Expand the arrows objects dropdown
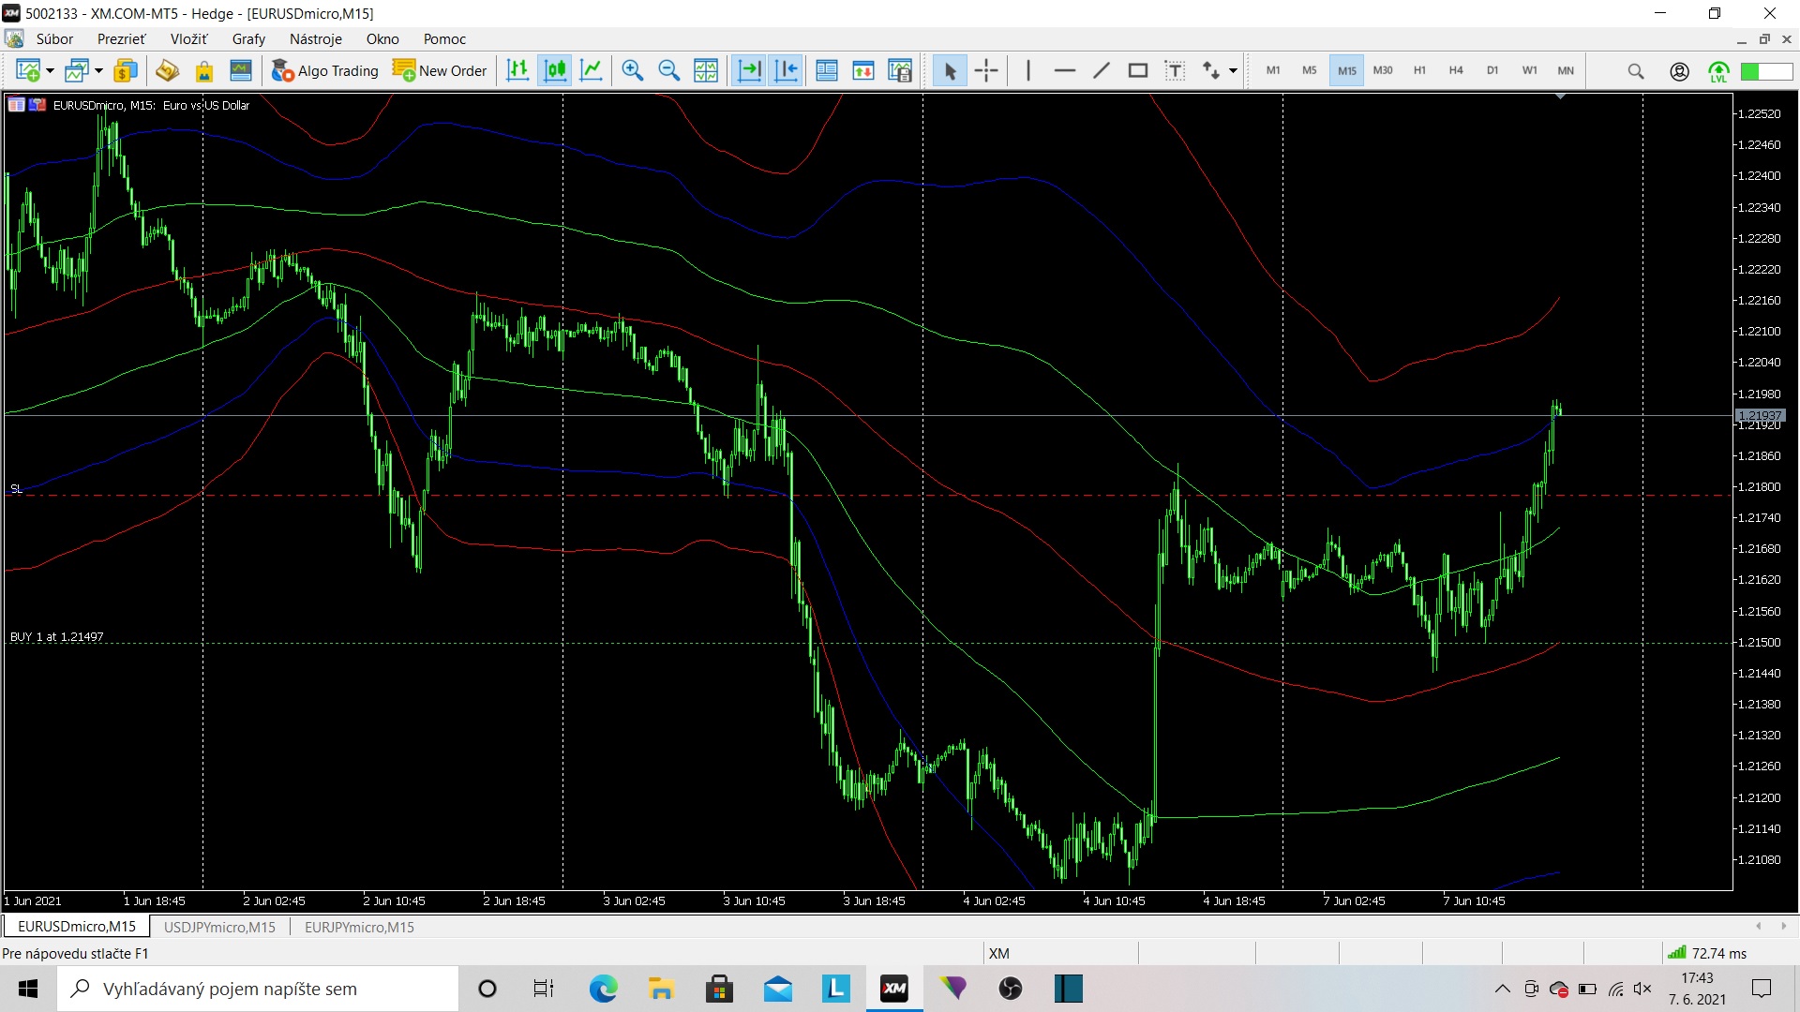 (x=1233, y=71)
